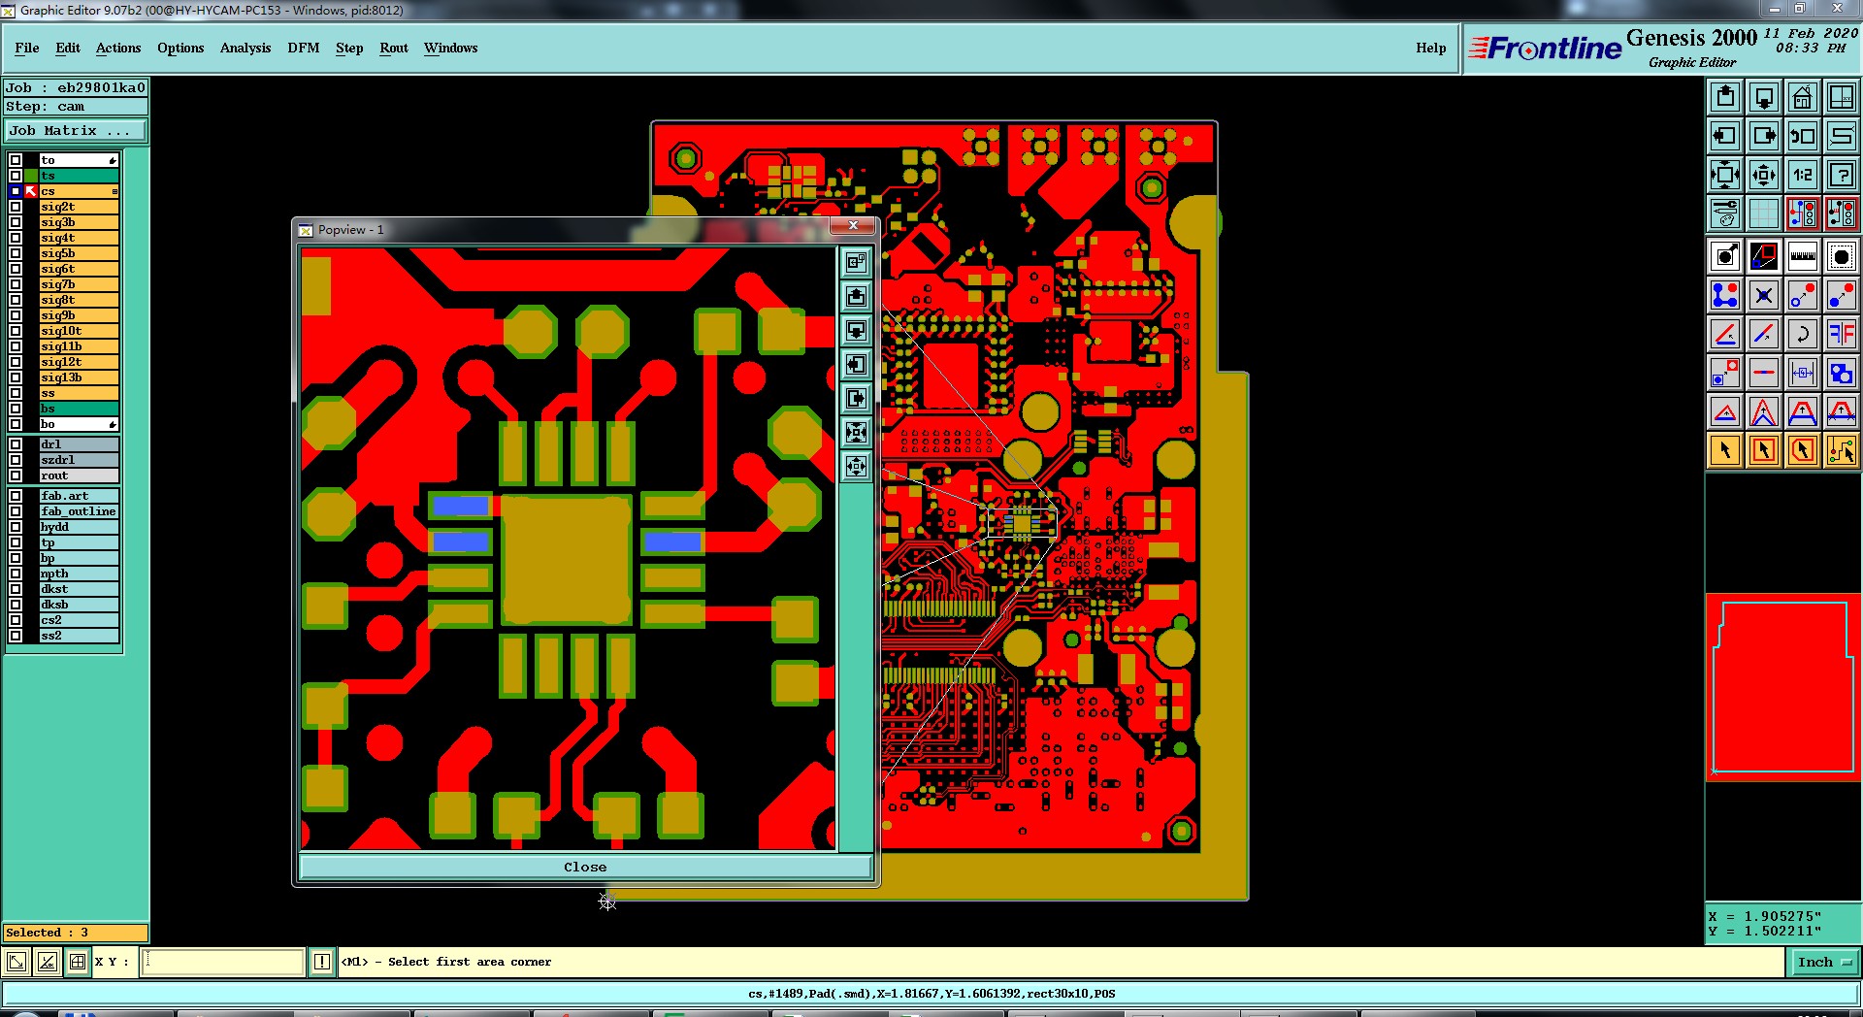Click the red cs layer arrow swatch
Image resolution: width=1863 pixels, height=1017 pixels.
pyautogui.click(x=31, y=191)
